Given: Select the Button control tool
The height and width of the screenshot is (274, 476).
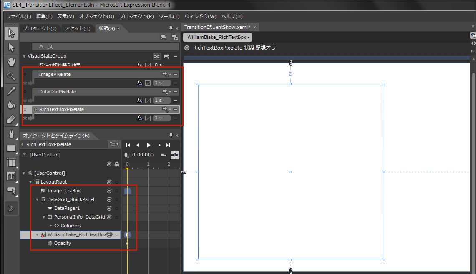Looking at the screenshot, I should 11,191.
